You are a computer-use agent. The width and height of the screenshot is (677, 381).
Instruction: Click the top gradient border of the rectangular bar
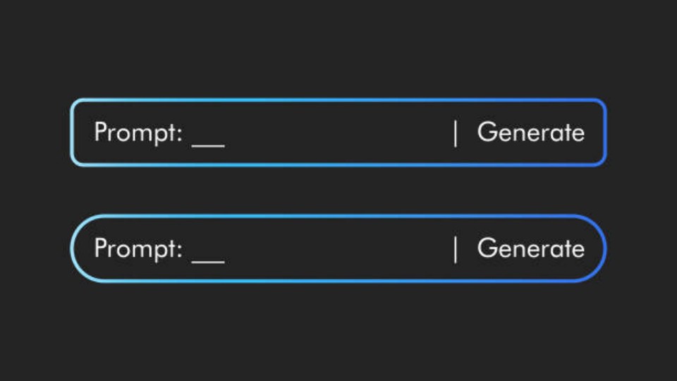(338, 100)
